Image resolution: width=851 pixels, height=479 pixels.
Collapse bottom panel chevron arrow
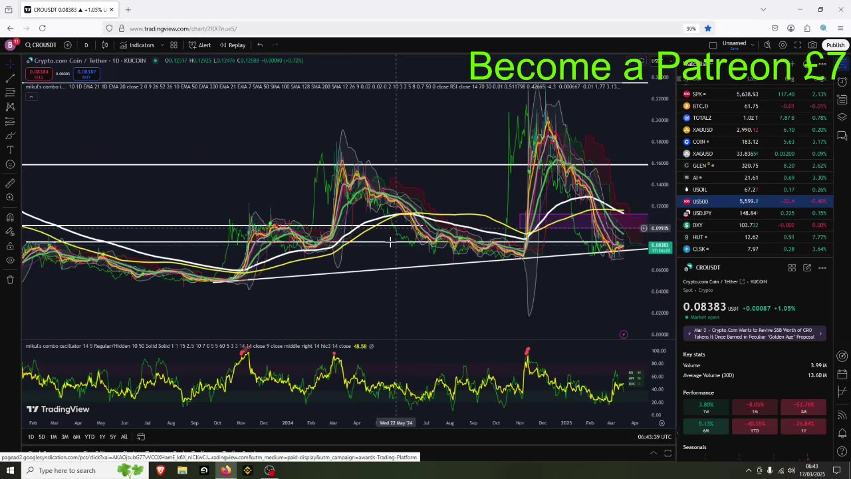click(654, 453)
